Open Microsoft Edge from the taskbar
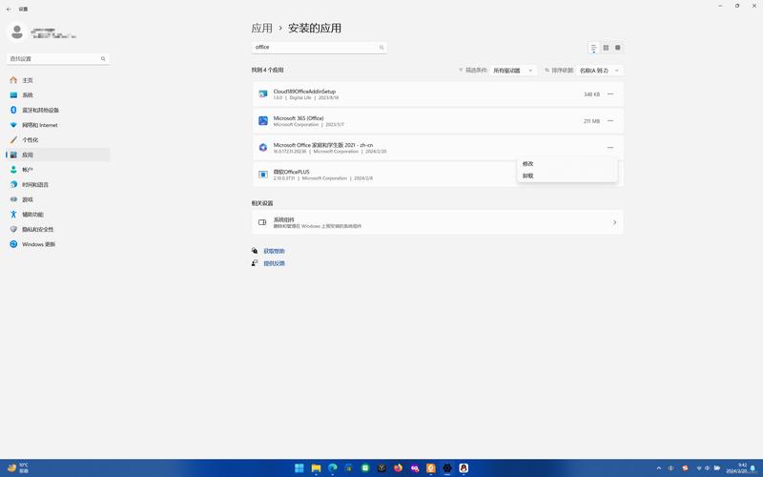This screenshot has height=477, width=763. pos(332,468)
